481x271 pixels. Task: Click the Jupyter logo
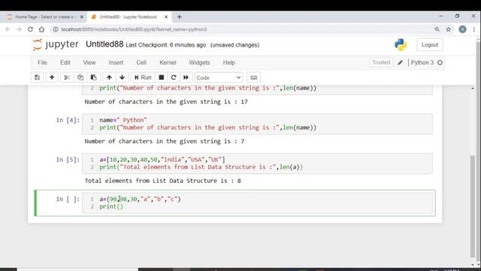56,45
